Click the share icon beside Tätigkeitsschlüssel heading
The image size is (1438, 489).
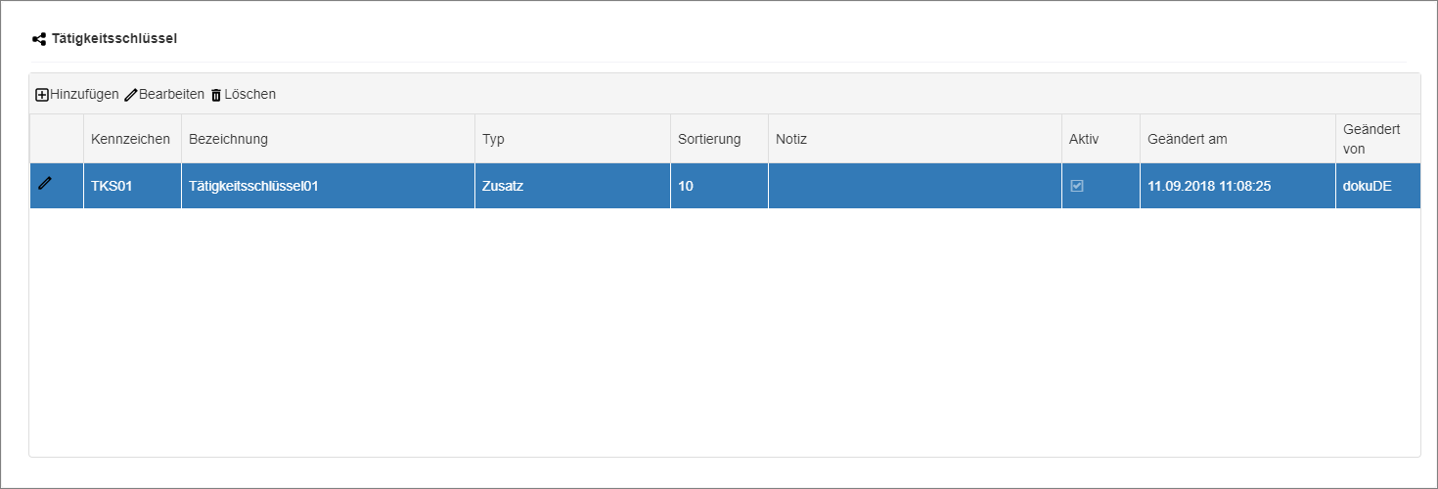39,39
